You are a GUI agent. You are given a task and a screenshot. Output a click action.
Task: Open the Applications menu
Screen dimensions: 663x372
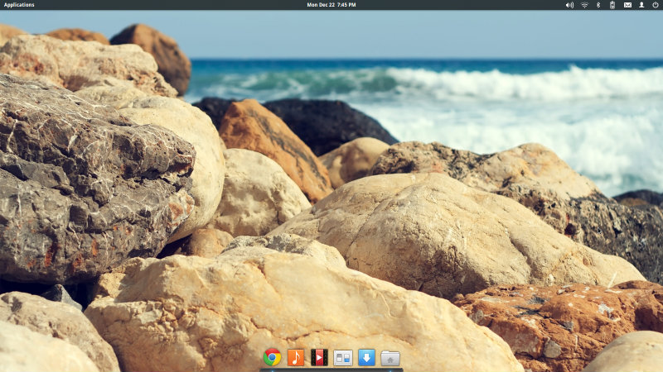click(x=19, y=5)
